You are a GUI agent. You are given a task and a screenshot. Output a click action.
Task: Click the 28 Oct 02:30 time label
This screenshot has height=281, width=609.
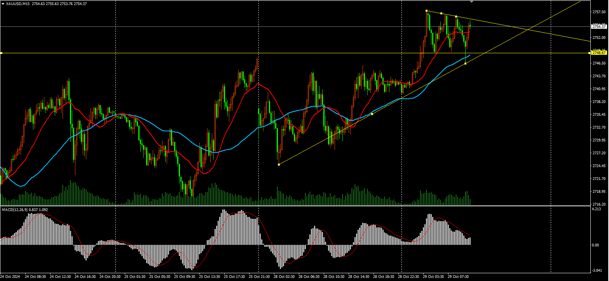click(x=284, y=277)
